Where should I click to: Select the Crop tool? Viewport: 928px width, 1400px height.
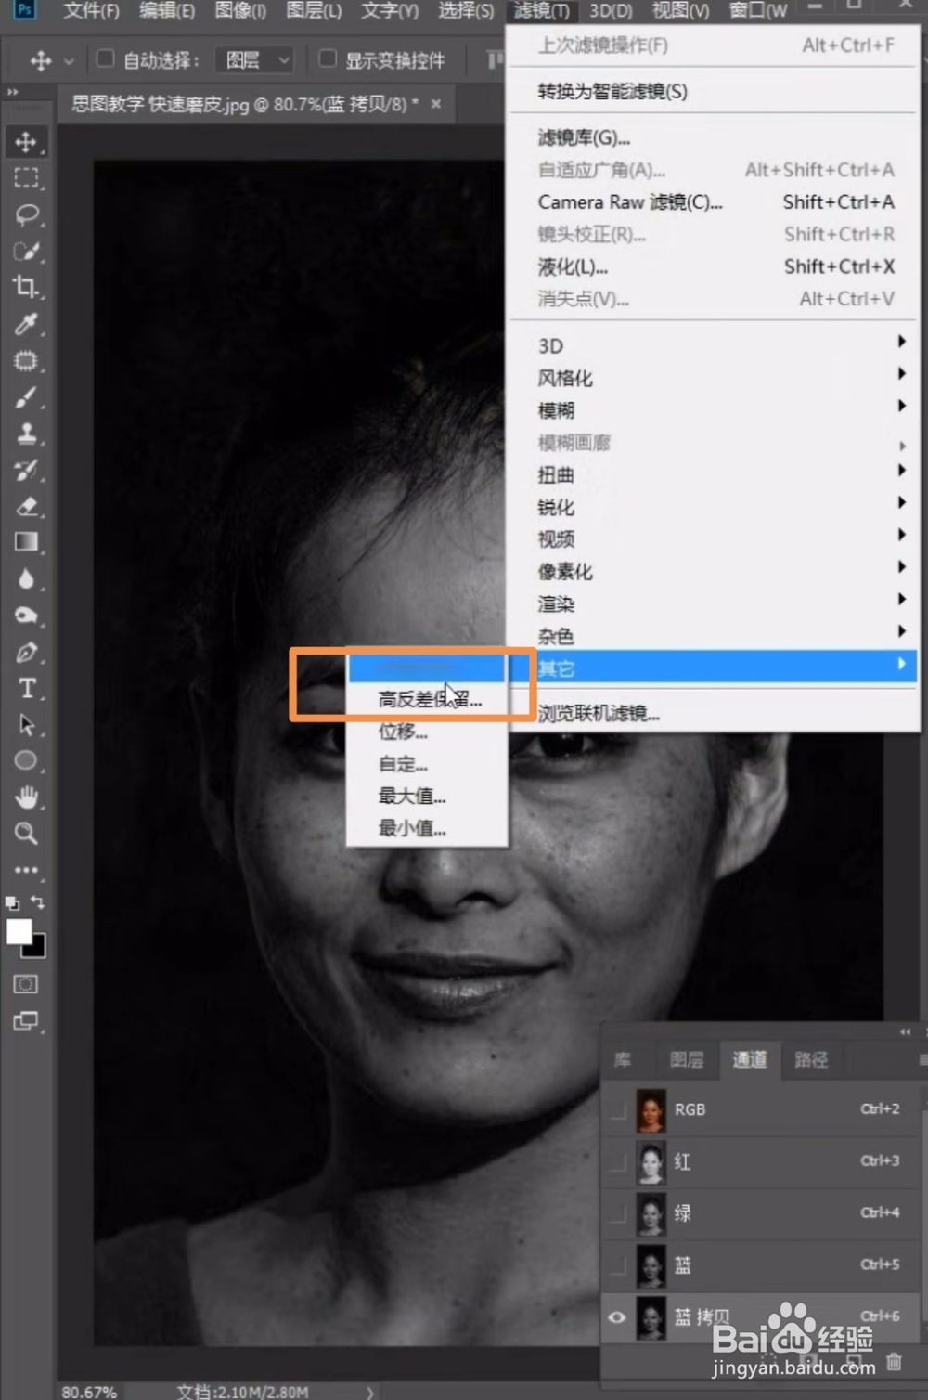click(26, 287)
